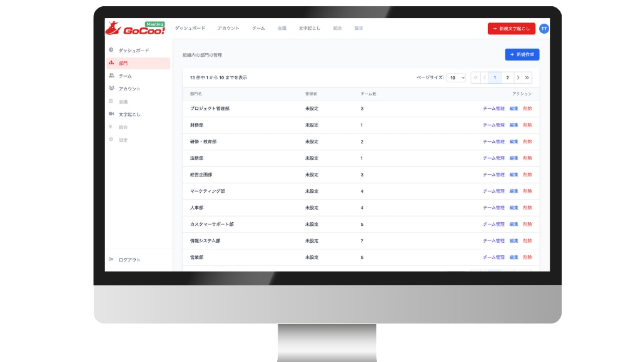Click 編集 for the 財務部 row

click(x=514, y=125)
